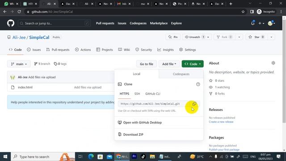Bookmark this page with the star icon
286x161 pixels.
click(243, 12)
